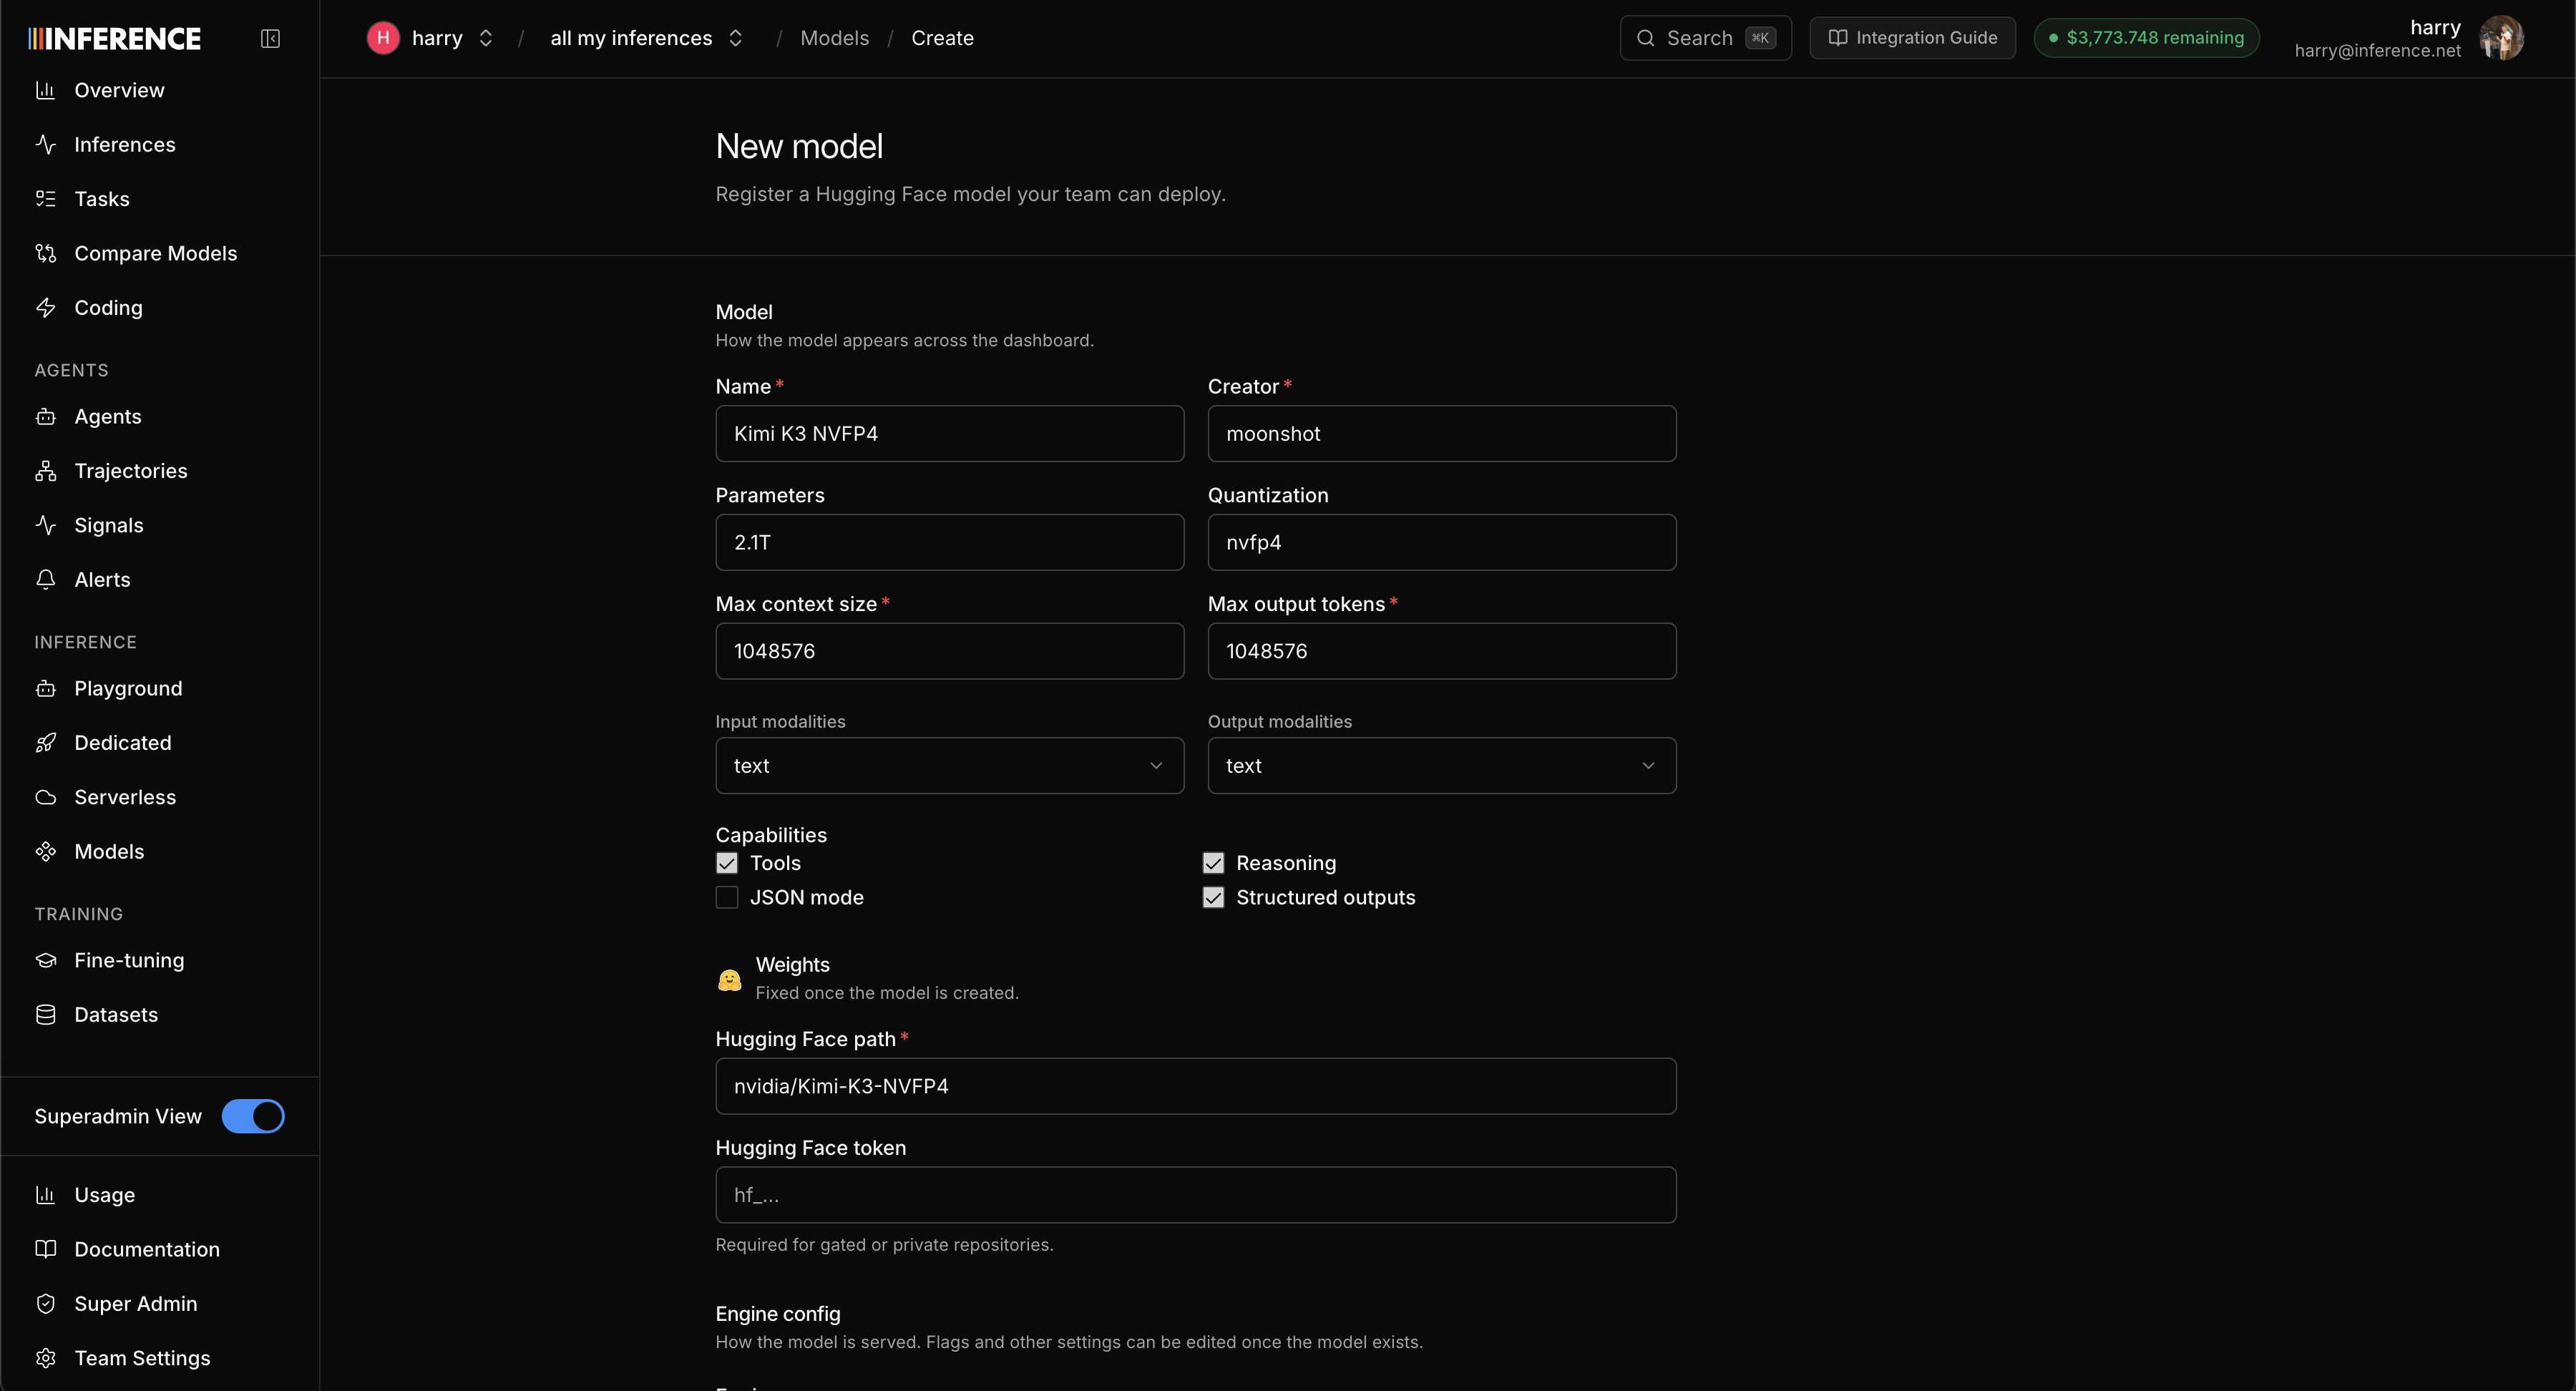Click the Dedicated rocket icon
2576x1391 pixels.
pos(45,742)
